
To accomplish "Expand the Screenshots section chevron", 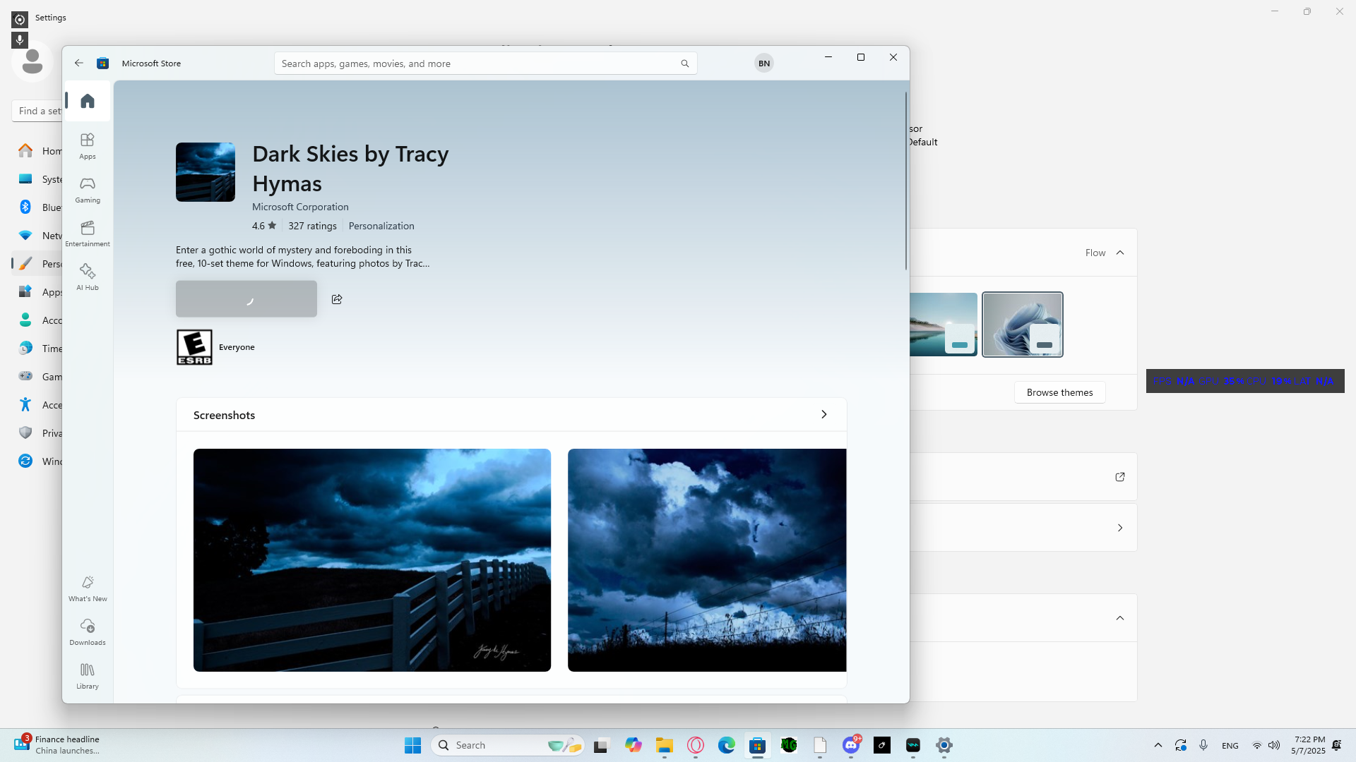I will click(x=823, y=414).
